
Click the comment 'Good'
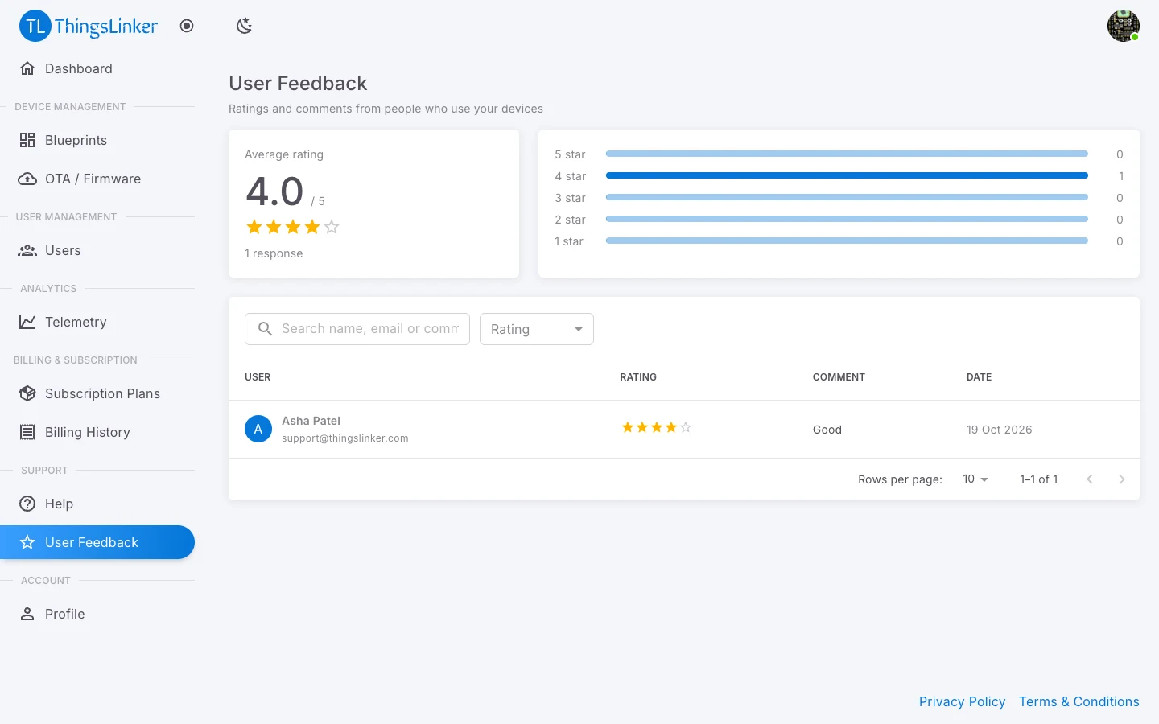point(827,430)
